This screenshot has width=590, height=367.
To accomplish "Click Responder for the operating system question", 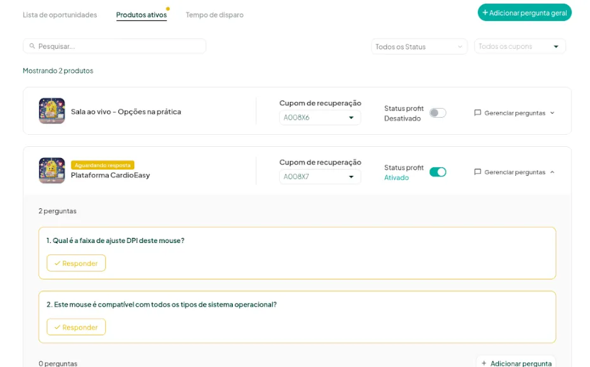I will coord(76,327).
